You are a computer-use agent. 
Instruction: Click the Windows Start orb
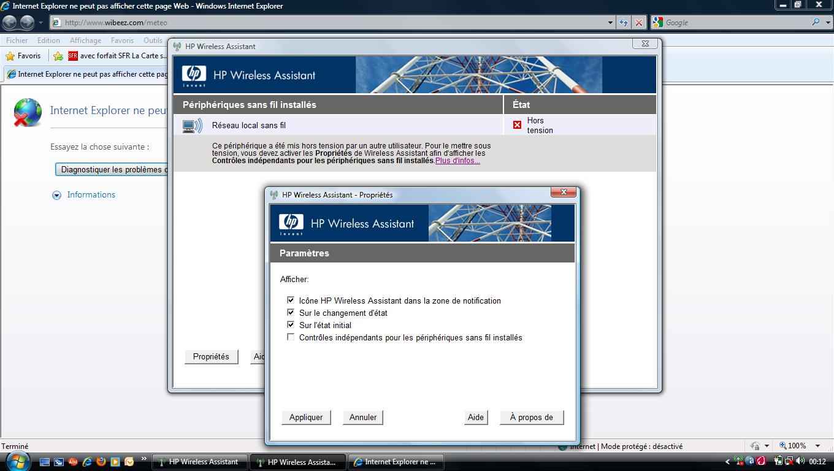pyautogui.click(x=17, y=461)
